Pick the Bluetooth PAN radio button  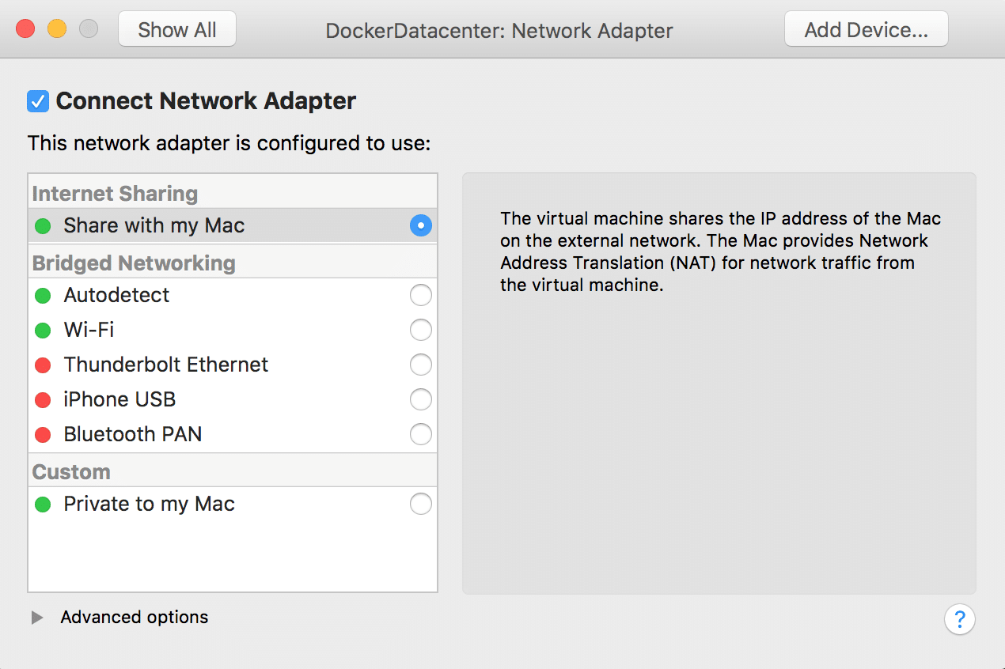[x=420, y=434]
